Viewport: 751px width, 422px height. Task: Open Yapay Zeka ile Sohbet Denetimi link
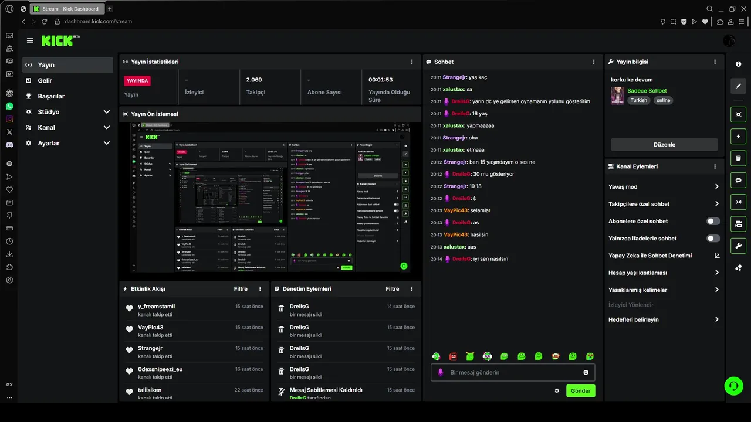664,256
